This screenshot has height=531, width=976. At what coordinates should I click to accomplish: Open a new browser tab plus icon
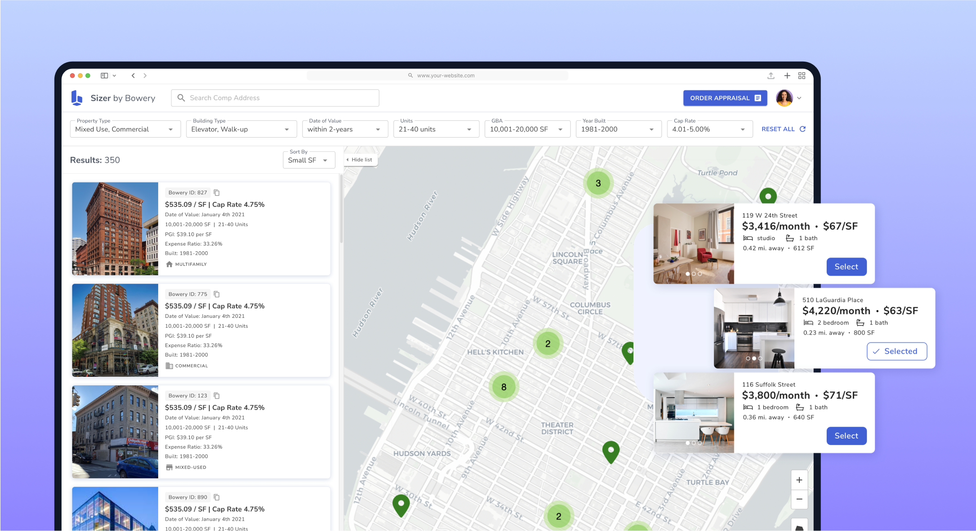787,76
